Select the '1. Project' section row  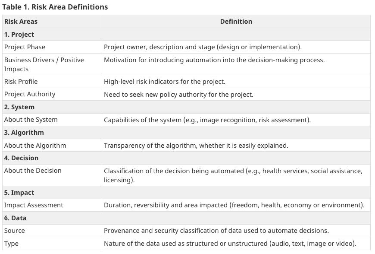[x=19, y=35]
